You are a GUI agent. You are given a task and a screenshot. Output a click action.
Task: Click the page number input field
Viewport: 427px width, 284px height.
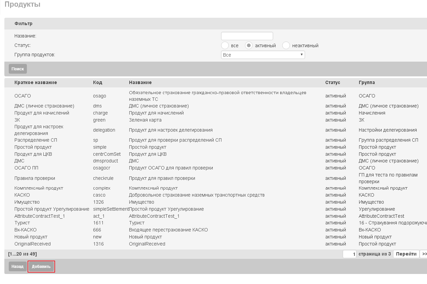(x=349, y=254)
